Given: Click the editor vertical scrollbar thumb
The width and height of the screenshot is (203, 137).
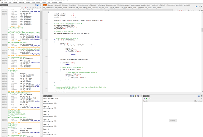Looking at the screenshot, I should click(x=202, y=30).
